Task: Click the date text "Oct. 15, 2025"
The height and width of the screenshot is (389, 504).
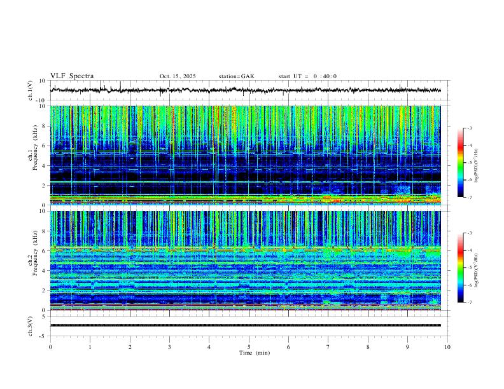Action: [178, 76]
